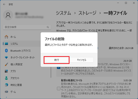Check the 配信の最適化ファイル checkbox

(59, 88)
